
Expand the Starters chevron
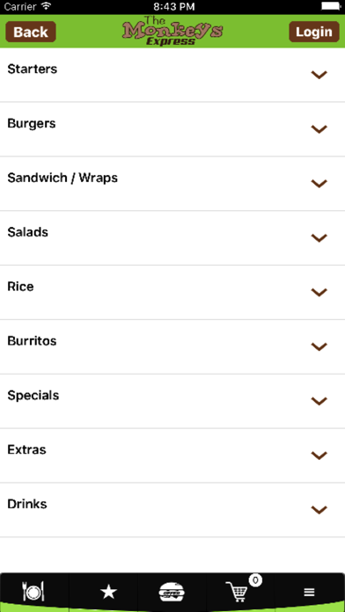tap(319, 75)
